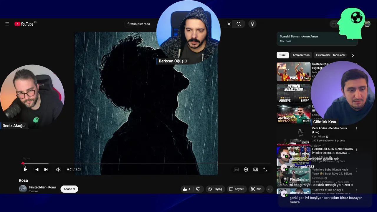Seek on the red video progress bar

point(146,163)
